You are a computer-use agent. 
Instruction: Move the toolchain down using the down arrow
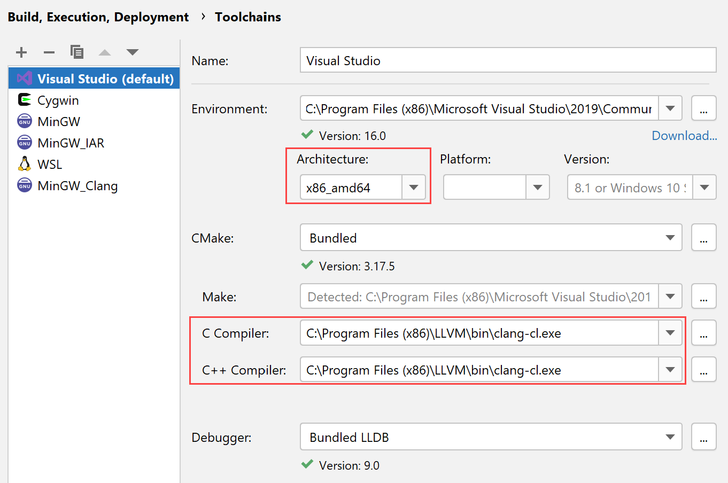132,52
